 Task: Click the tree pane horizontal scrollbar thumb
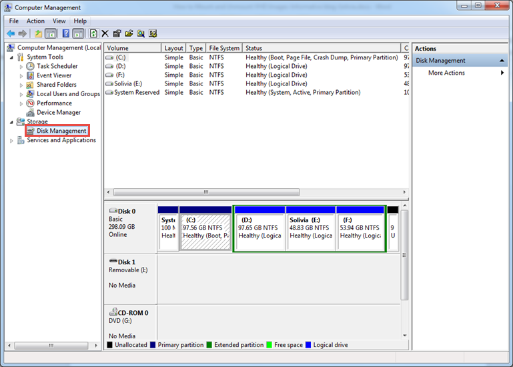[51, 346]
